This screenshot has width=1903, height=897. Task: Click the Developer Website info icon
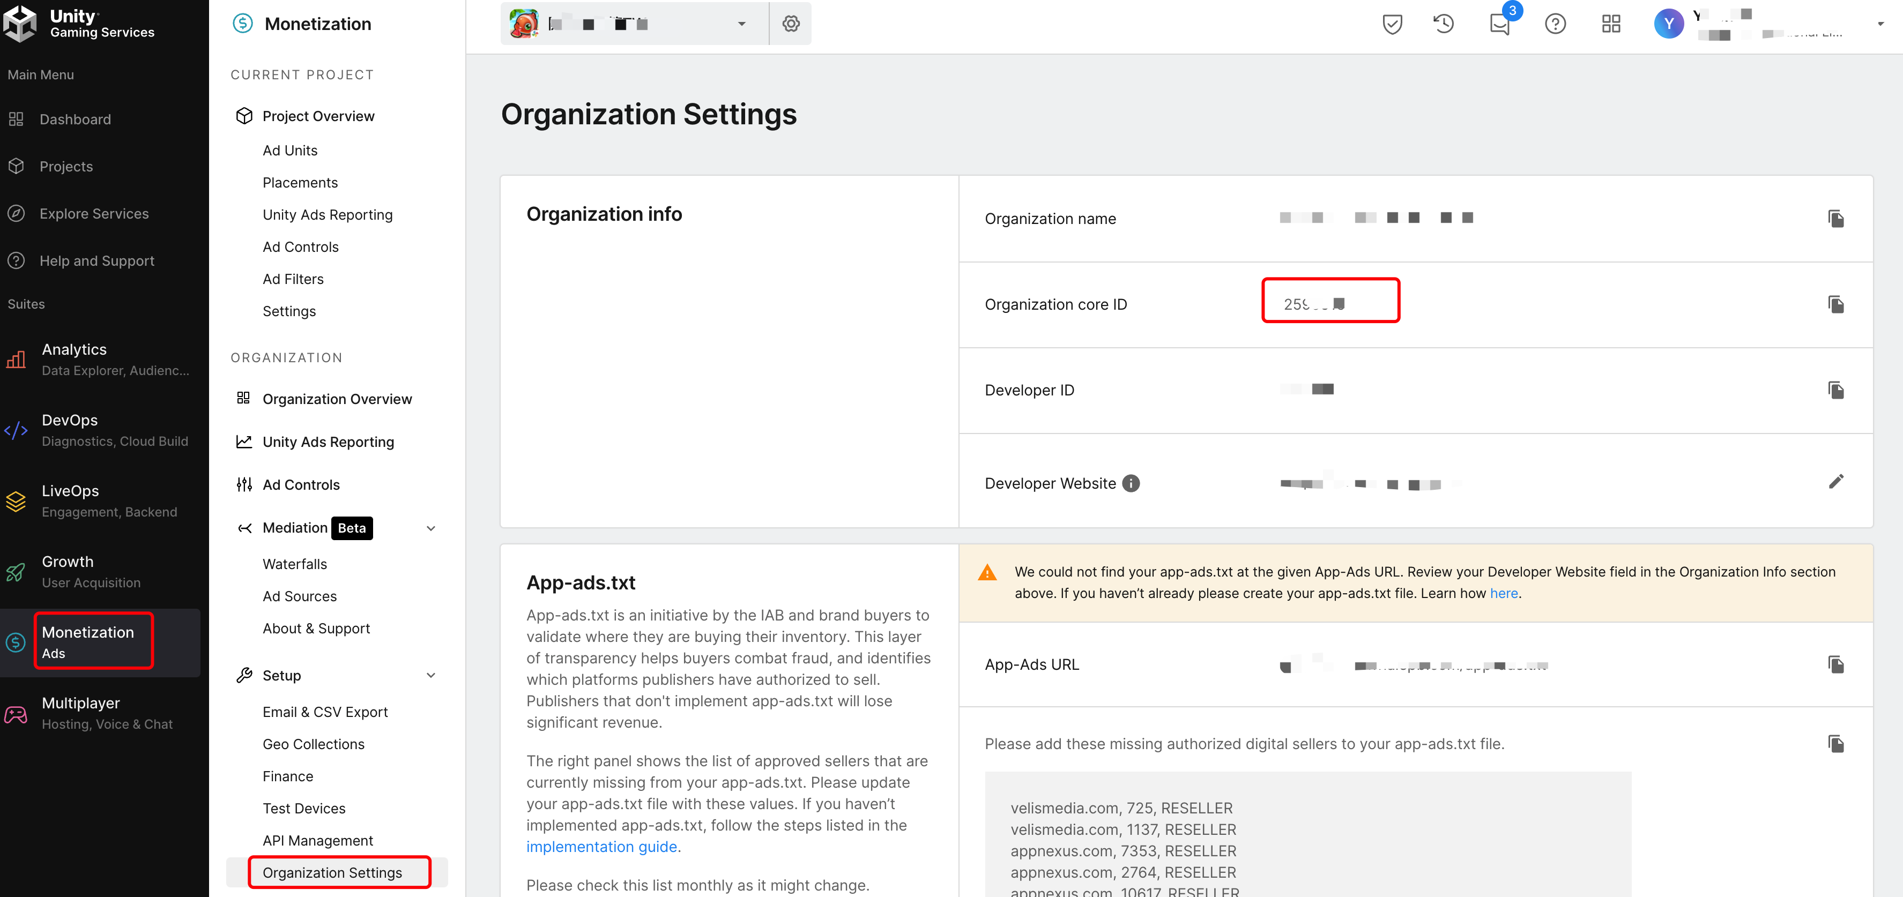click(1131, 483)
